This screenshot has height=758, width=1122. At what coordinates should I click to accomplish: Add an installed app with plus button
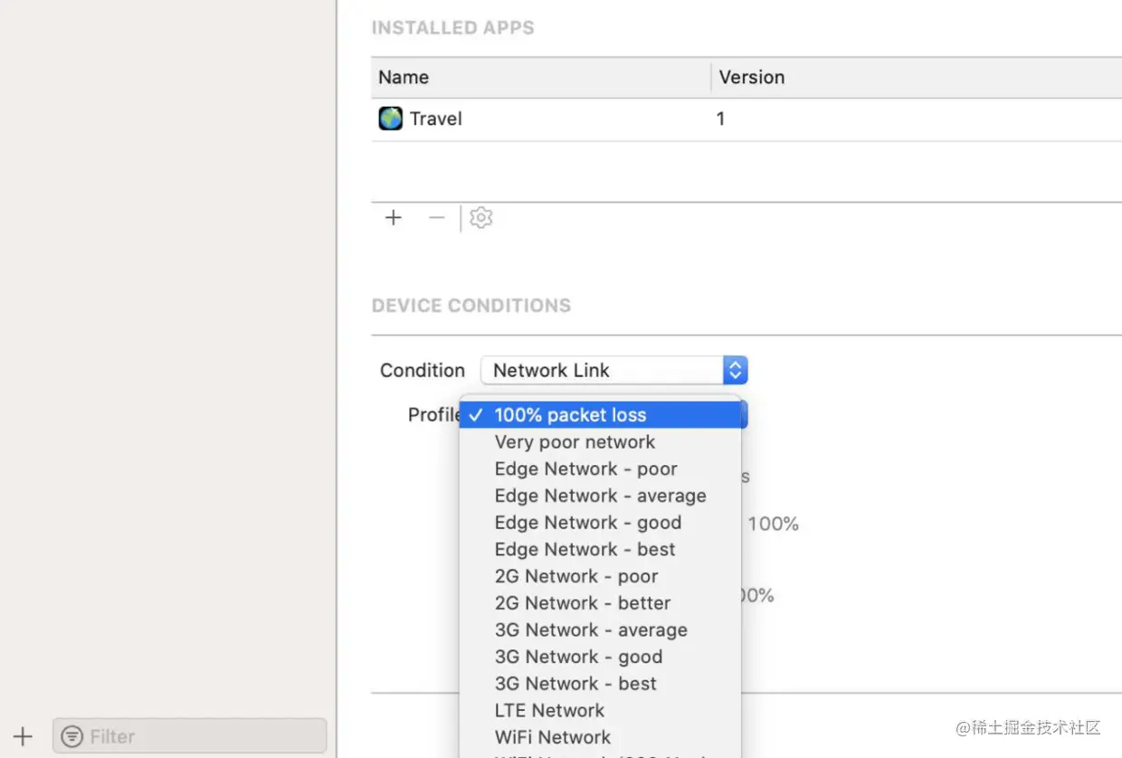(x=394, y=218)
